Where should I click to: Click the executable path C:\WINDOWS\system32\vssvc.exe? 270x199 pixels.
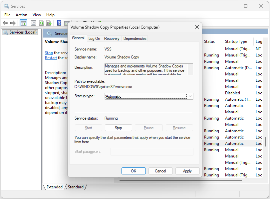tap(103, 87)
